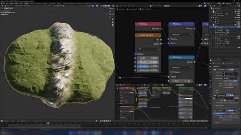Click the Value 0.150 field in Multiply node

click(182, 81)
